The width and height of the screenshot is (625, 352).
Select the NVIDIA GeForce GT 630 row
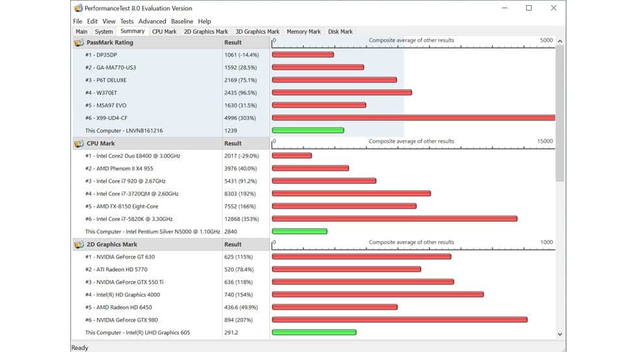pyautogui.click(x=314, y=257)
